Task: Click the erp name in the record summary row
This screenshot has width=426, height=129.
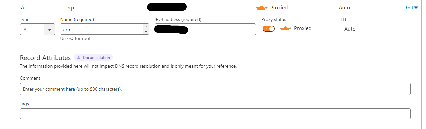Action: coord(70,8)
